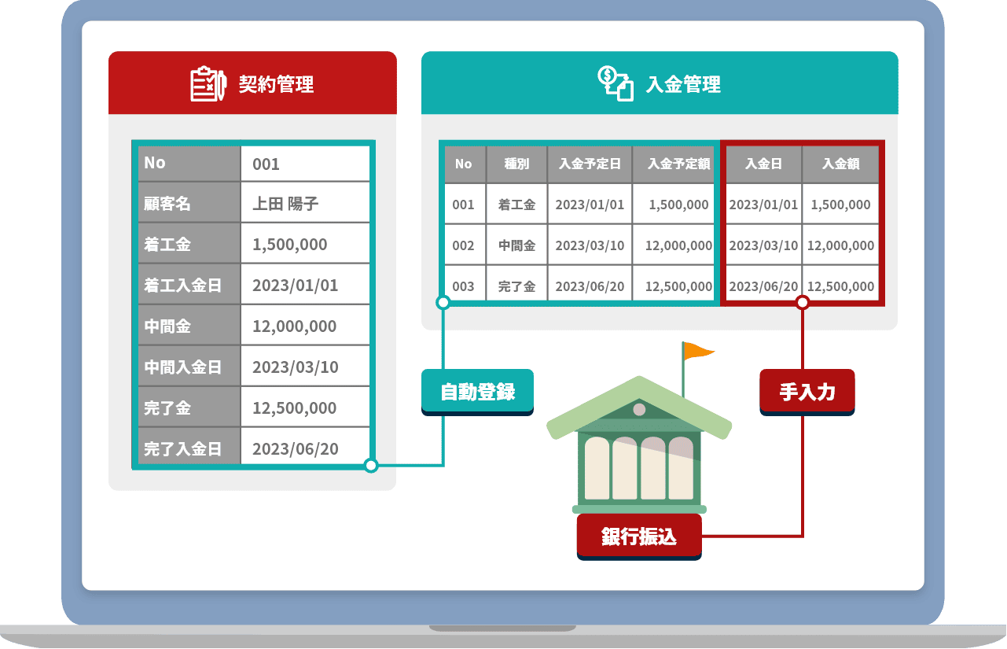Select the 中間入金日 value 2023/03/10 in contract table
This screenshot has width=1007, height=649.
295,367
